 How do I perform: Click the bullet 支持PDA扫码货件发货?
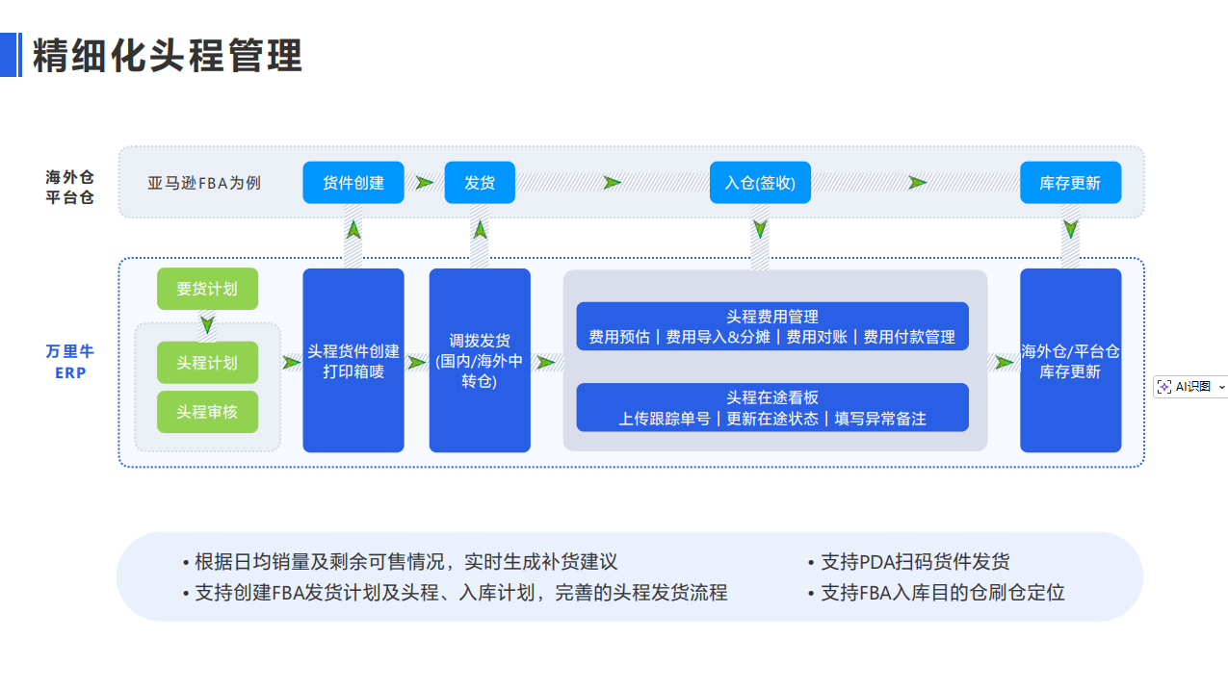[908, 562]
